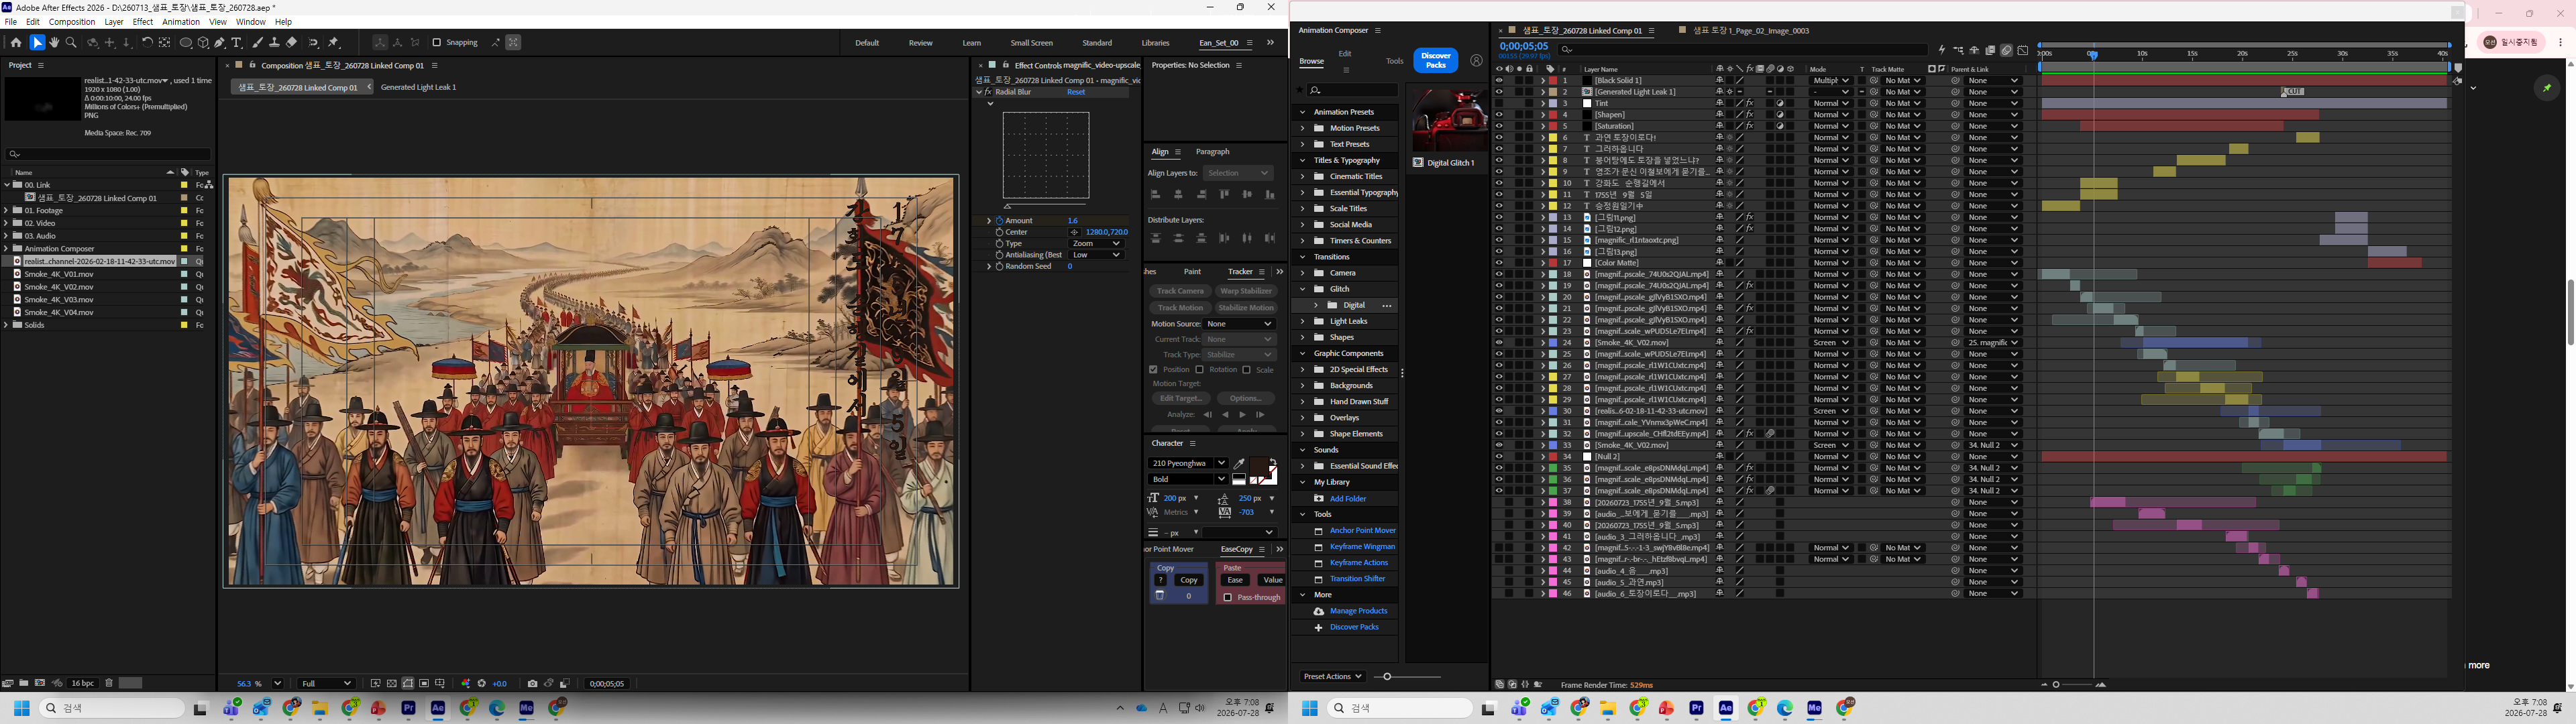Hide the Black Solid 1 layer
Viewport: 2576px width, 724px height.
tap(1499, 81)
